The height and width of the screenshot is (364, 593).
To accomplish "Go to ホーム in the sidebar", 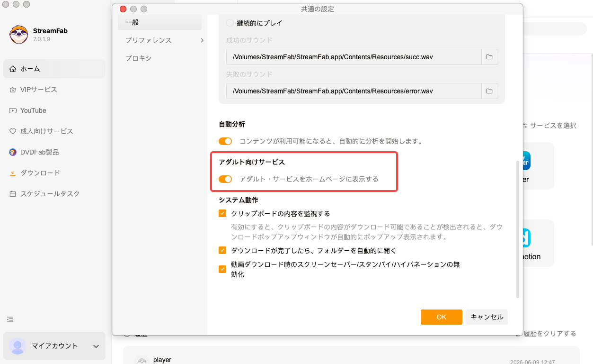I will [x=54, y=69].
